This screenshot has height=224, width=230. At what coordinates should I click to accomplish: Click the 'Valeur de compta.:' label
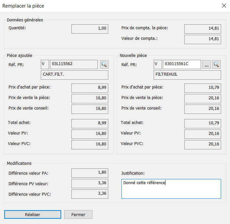pos(140,38)
